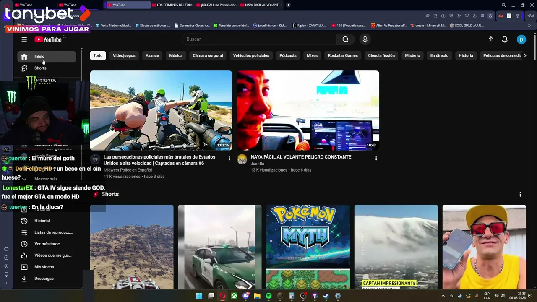Switch to NAYA FÁCIL AL VOLANTE browser tab
Image resolution: width=537 pixels, height=302 pixels.
click(260, 5)
